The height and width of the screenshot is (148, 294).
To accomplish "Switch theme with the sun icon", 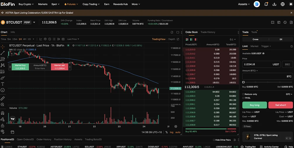I will click(291, 4).
